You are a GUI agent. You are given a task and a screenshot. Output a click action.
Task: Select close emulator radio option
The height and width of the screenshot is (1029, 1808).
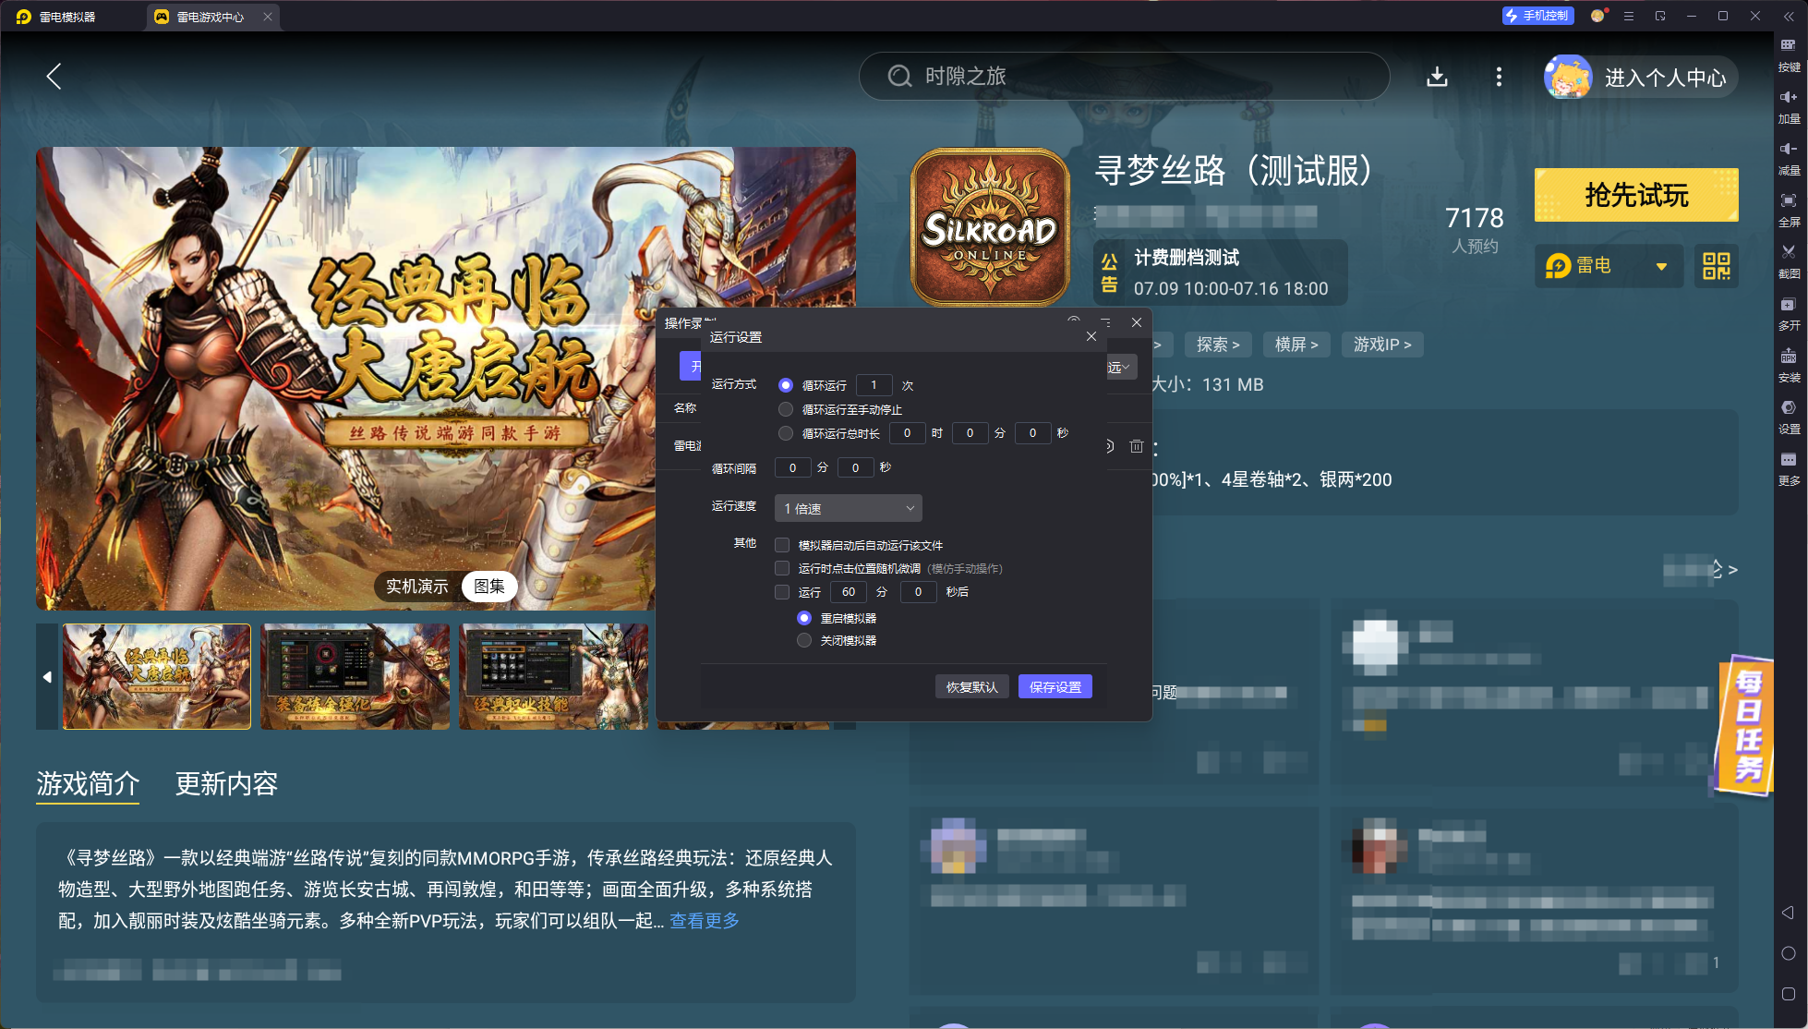804,640
